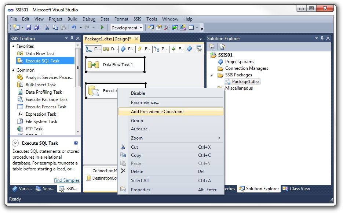Choose Delete in the context menu
Viewport: 343px width, 213px height.
tap(171, 172)
